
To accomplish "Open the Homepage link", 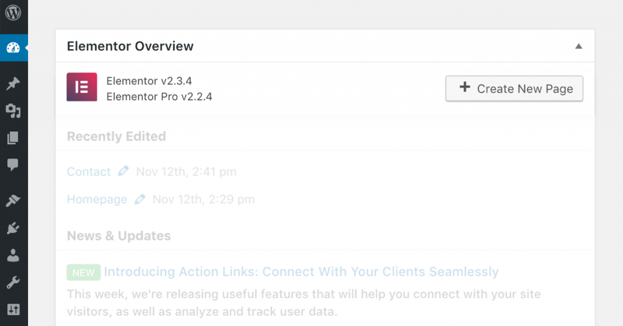I will coord(97,199).
